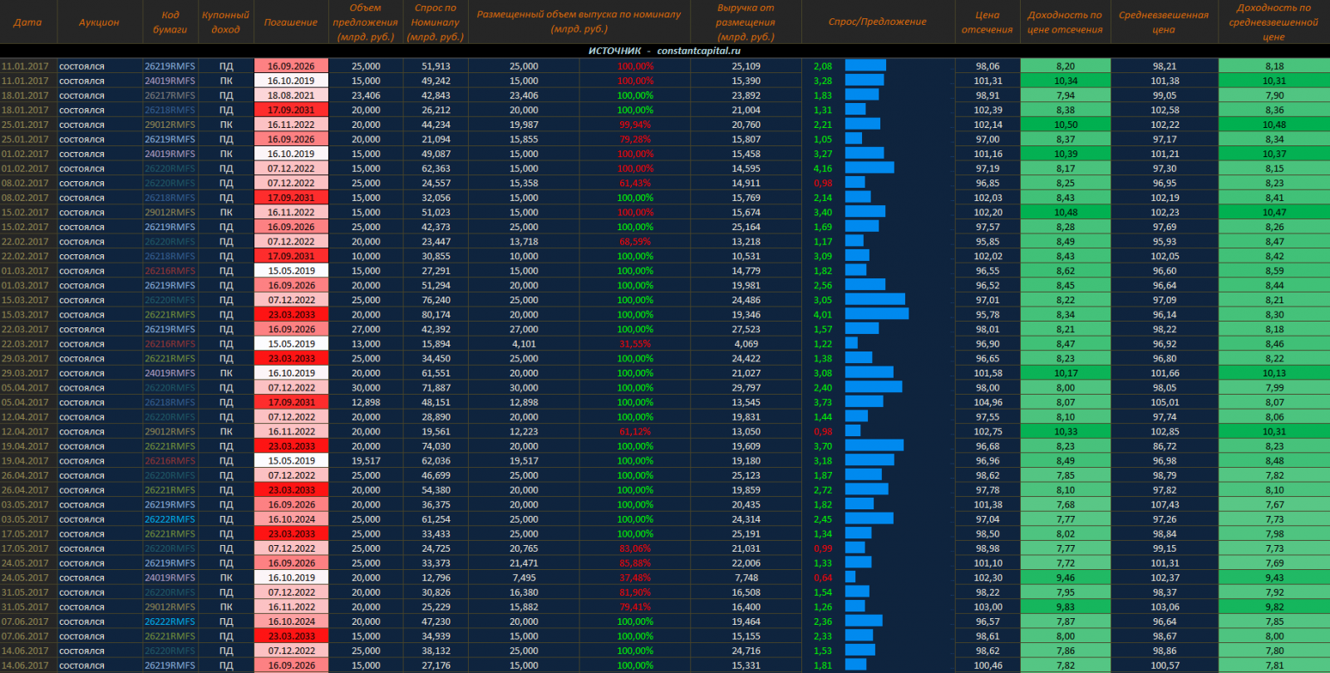The image size is (1330, 673).
Task: Select the weighted average price 107,43
Action: pyautogui.click(x=1165, y=504)
